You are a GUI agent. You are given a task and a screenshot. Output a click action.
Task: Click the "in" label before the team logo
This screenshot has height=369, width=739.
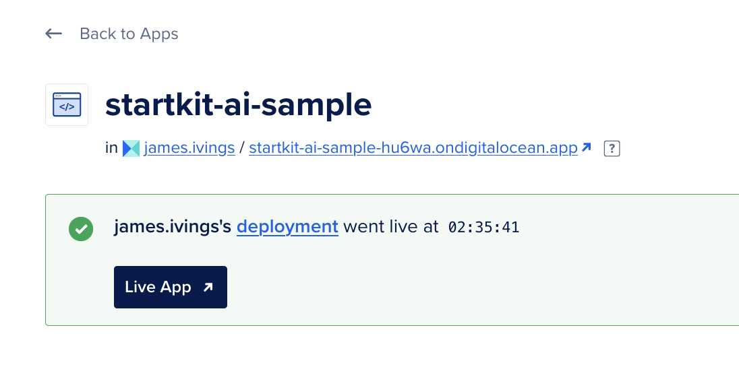[111, 148]
